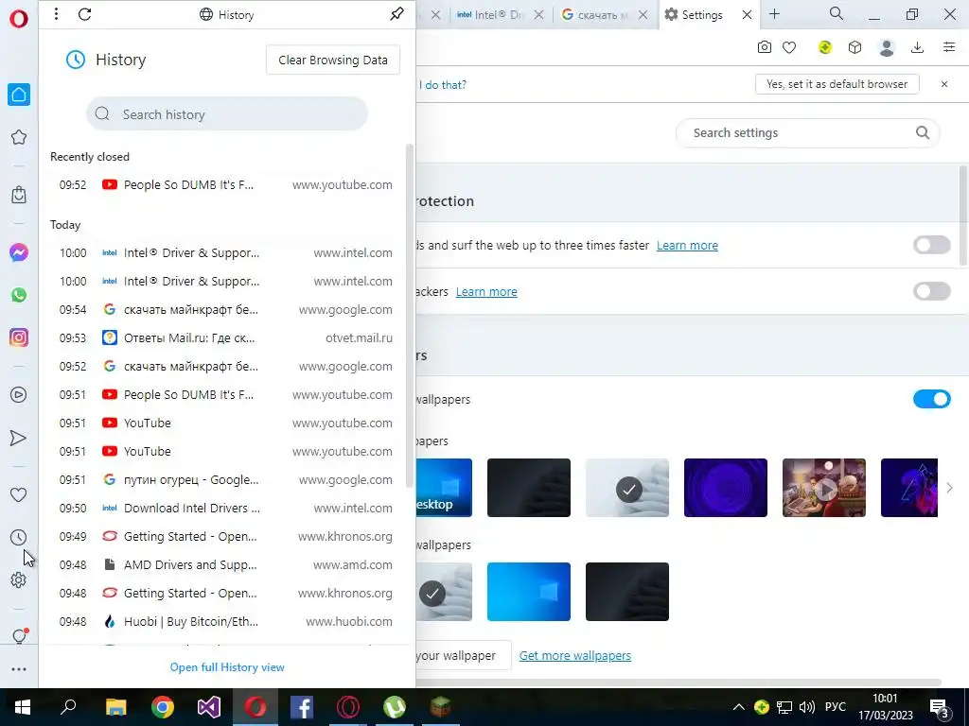The width and height of the screenshot is (969, 726).
Task: Open File Explorer from the taskbar
Action: tap(116, 707)
